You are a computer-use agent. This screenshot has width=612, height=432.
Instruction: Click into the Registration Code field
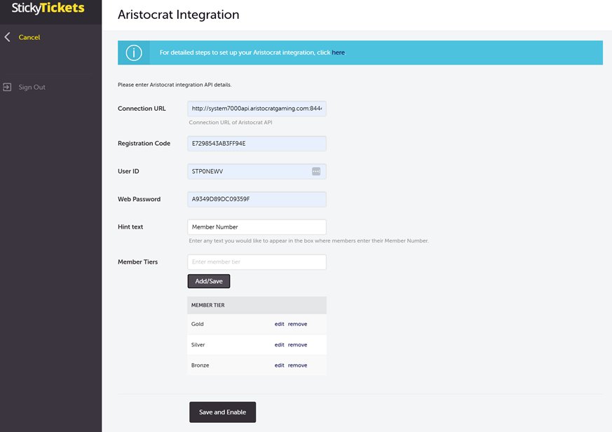pyautogui.click(x=257, y=143)
